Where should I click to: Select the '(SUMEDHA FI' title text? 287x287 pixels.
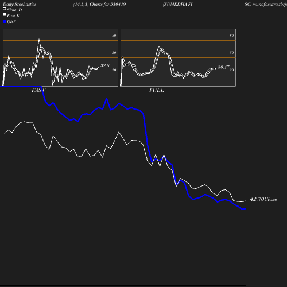coord(177,5)
